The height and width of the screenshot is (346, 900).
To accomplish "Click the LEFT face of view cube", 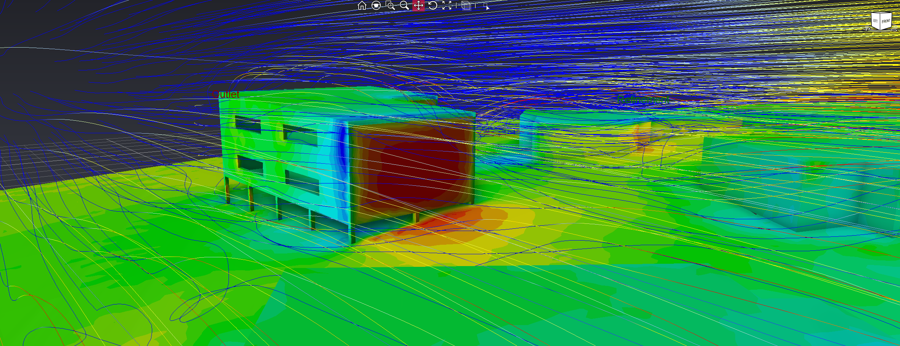I will (x=875, y=21).
